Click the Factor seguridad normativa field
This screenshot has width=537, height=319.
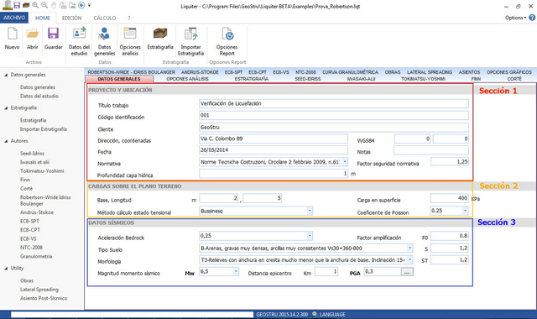pyautogui.click(x=450, y=162)
